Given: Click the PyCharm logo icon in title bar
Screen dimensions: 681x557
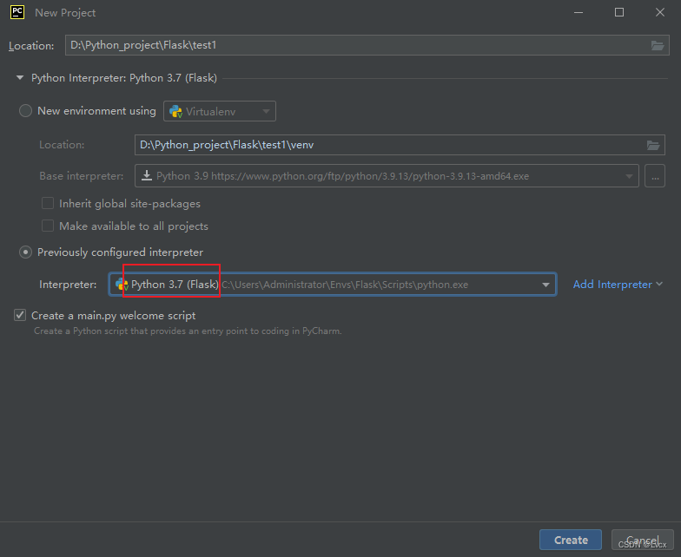Looking at the screenshot, I should (17, 12).
